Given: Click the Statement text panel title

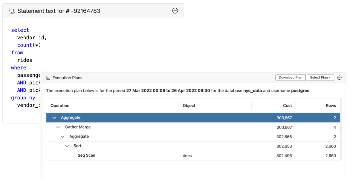Looking at the screenshot, I should coord(59,11).
